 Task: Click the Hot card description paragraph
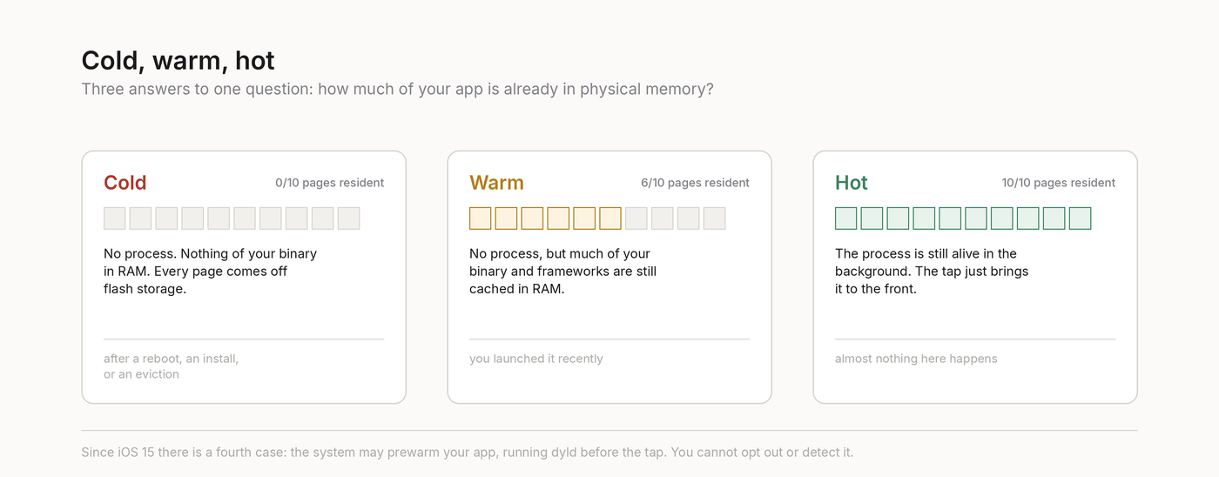(932, 272)
